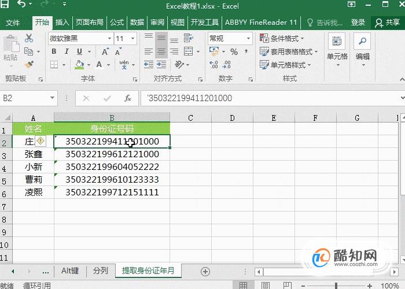Toggle Bold formatting
Viewport: 405px width, 289px height.
tap(54, 51)
